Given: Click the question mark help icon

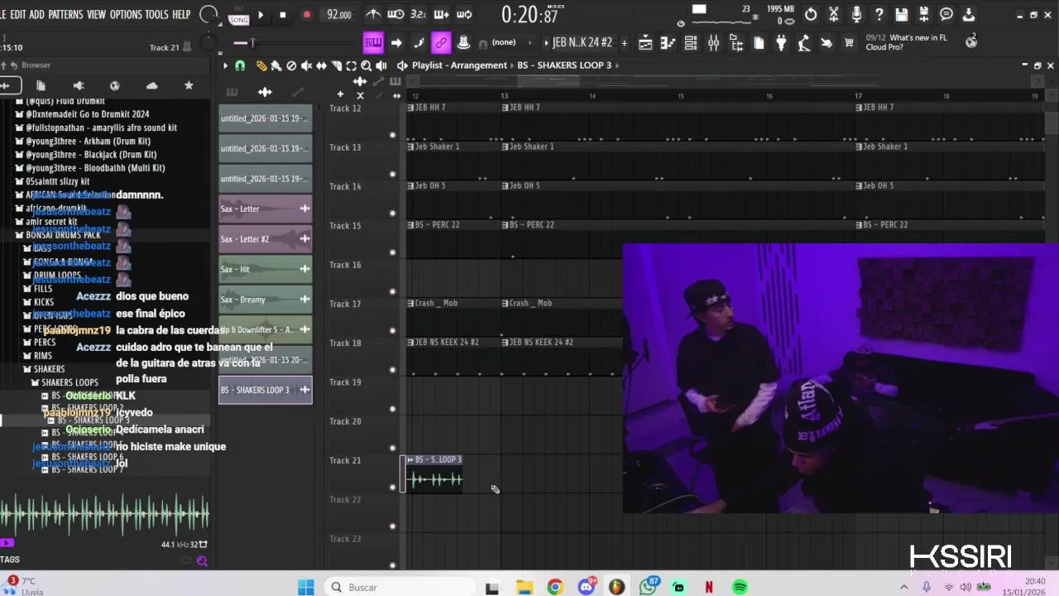Looking at the screenshot, I should pos(879,15).
